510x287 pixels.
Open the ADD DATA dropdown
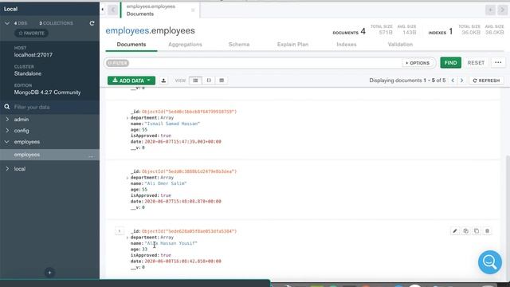click(x=131, y=81)
